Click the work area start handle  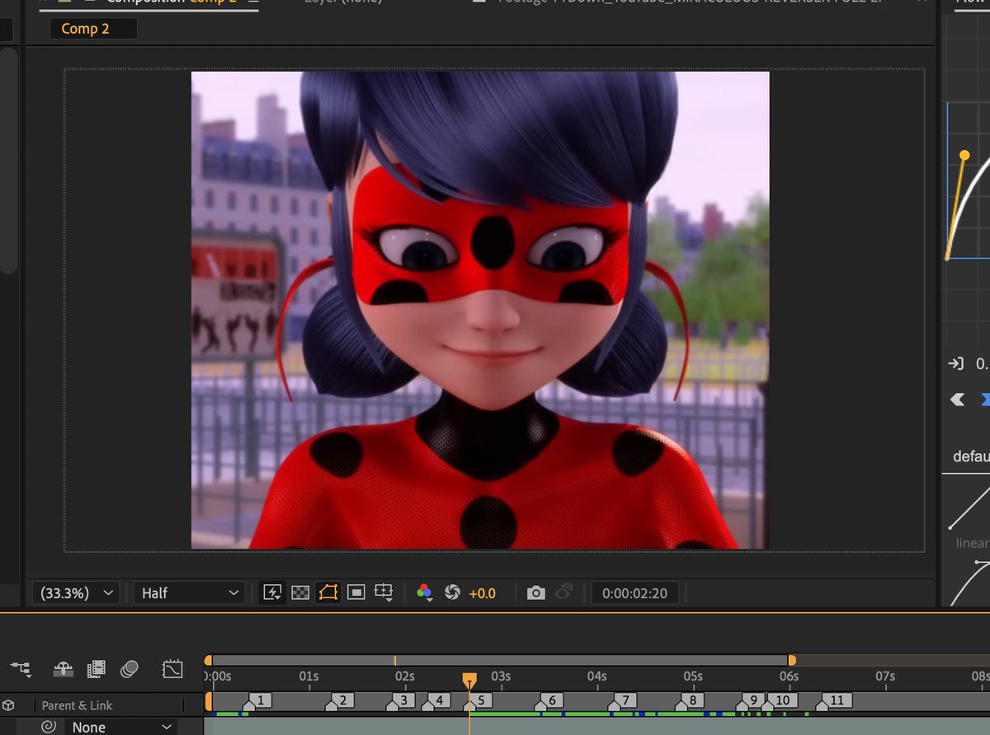pos(208,660)
